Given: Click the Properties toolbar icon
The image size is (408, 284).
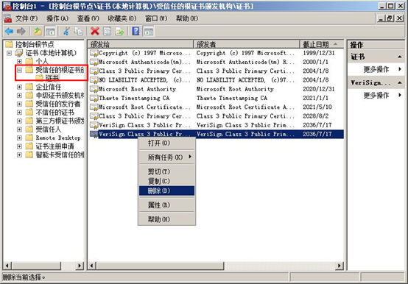Looking at the screenshot, I should click(x=108, y=32).
